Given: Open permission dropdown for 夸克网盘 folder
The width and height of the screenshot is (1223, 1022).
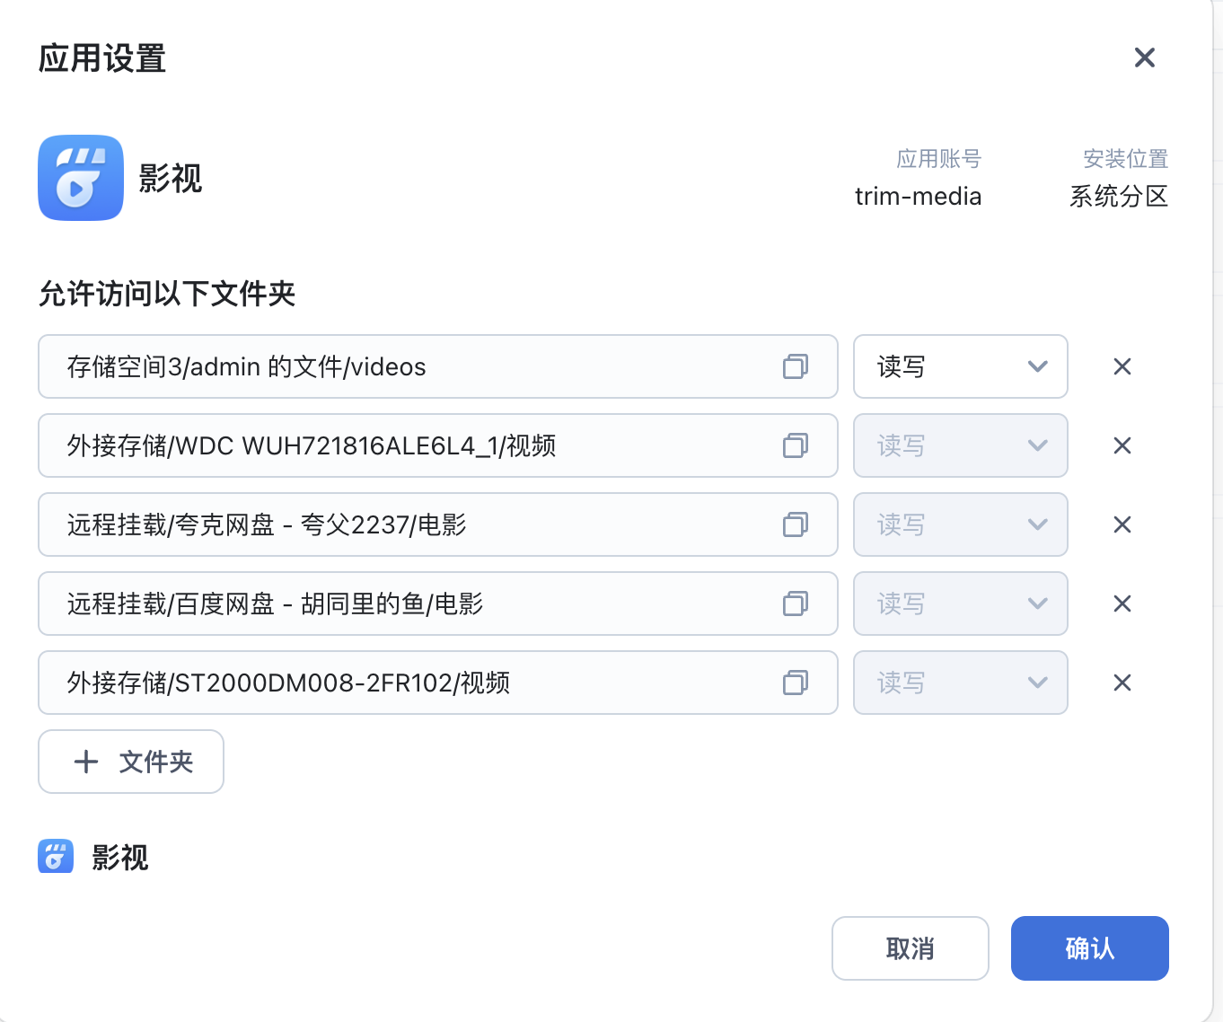Looking at the screenshot, I should (960, 524).
